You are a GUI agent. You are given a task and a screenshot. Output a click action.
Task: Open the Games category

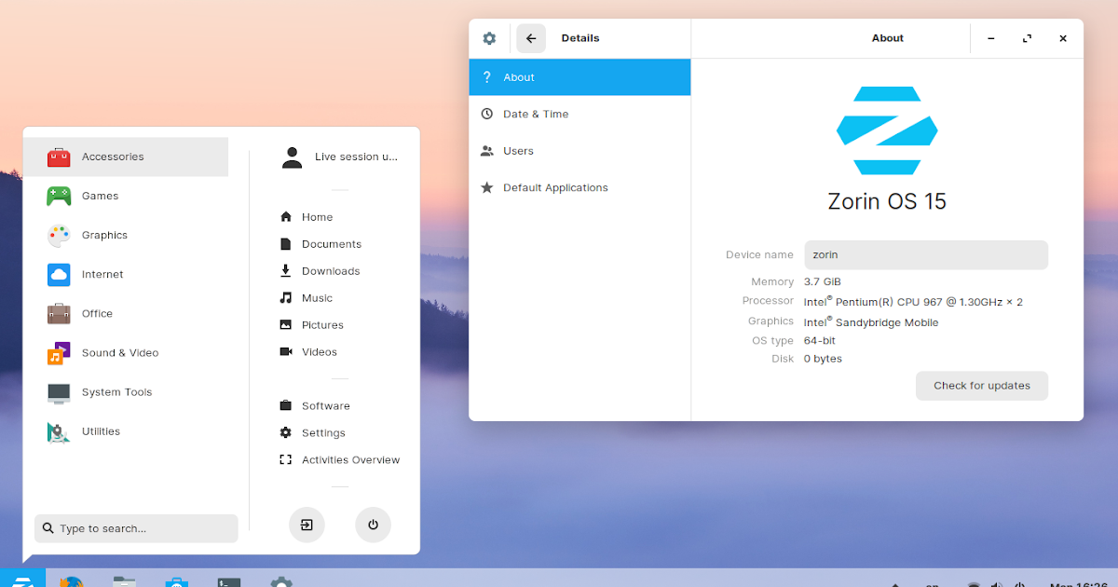126,196
